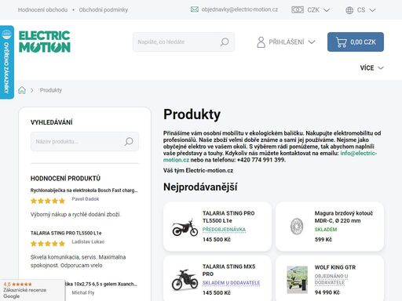Screen dimensions: 402x301
Task: Click reviewer name Pavel Dadok
Action: [86, 199]
